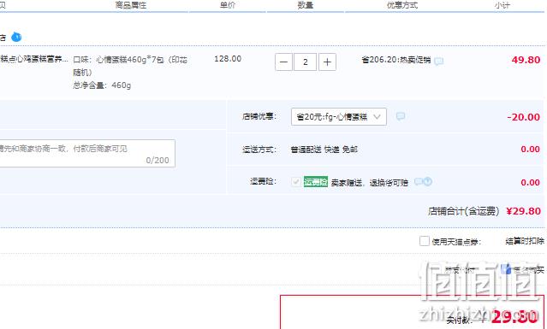The image size is (547, 329).
Task: Decrease quantity with the minus button
Action: [x=283, y=62]
